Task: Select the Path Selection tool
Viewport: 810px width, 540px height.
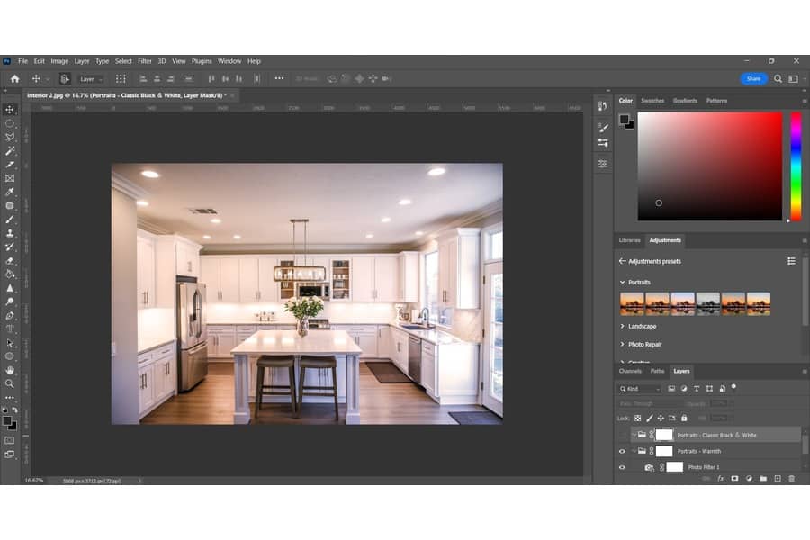Action: (x=10, y=343)
